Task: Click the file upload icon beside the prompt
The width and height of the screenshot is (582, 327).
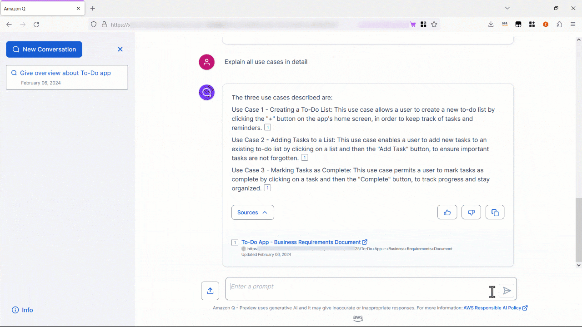Action: tap(210, 290)
